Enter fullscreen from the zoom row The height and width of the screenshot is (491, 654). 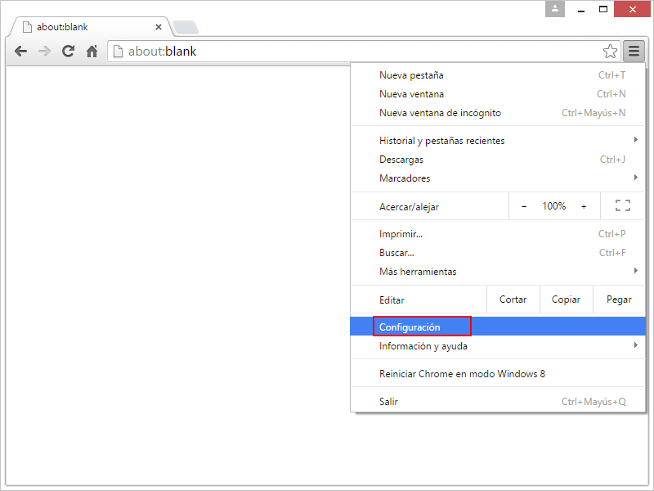coord(623,205)
